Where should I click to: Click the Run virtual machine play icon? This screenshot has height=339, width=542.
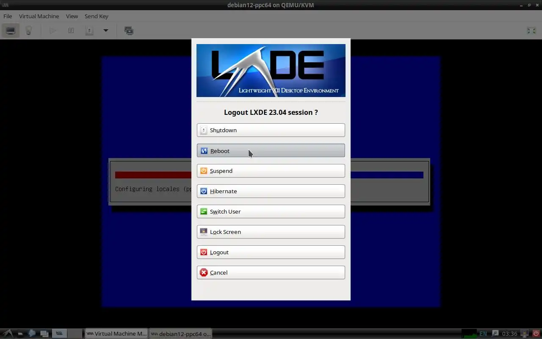53,31
